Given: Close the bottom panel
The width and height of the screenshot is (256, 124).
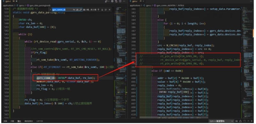Looking at the screenshot, I should coord(252,121).
